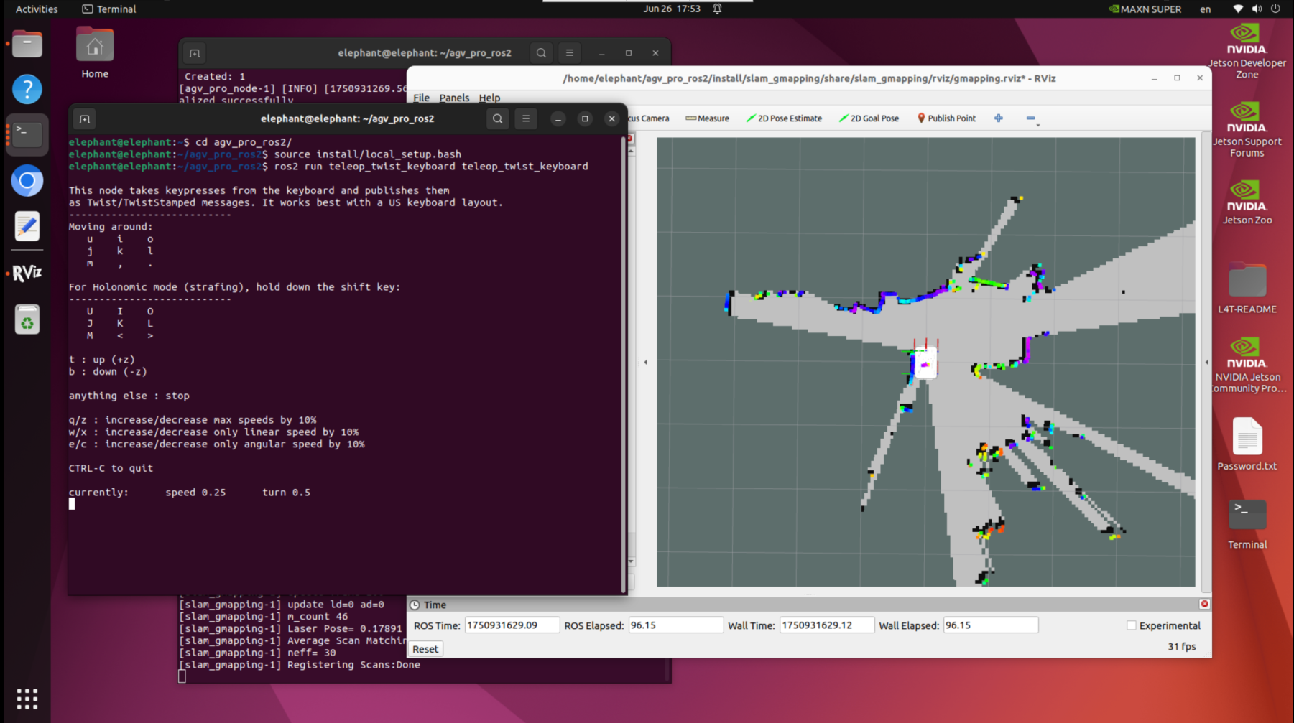Open Jetson Developer Zone shortcut

pos(1247,51)
